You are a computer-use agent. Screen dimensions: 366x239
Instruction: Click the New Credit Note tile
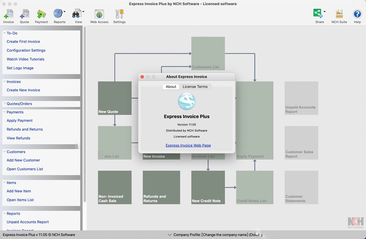coord(208,187)
